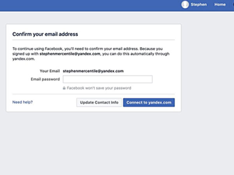This screenshot has height=175, width=234.
Task: Click the profile avatar picture
Action: click(185, 5)
